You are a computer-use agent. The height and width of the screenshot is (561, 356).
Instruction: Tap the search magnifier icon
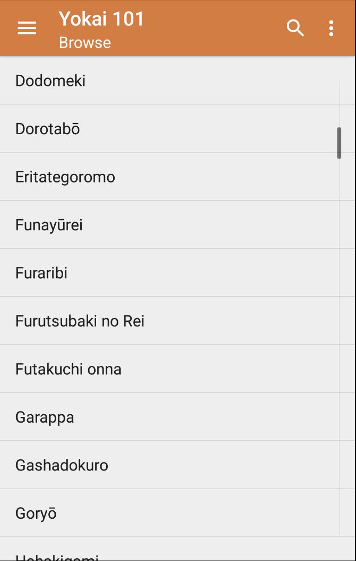click(295, 28)
